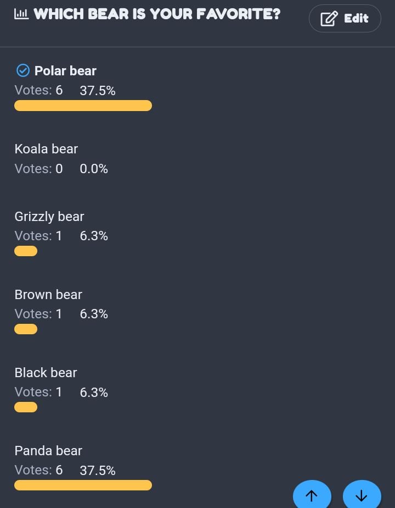Click the Edit pencil icon
The image size is (395, 508).
[329, 19]
